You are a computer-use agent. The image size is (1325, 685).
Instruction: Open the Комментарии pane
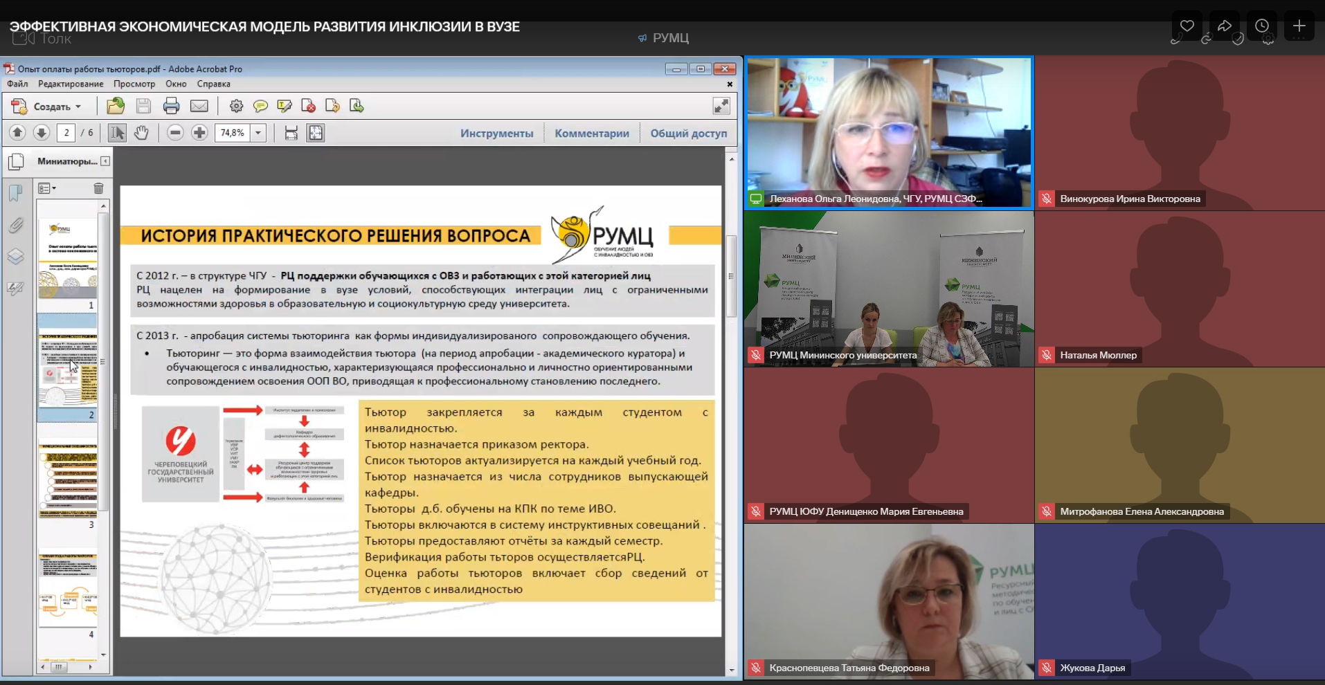(591, 134)
